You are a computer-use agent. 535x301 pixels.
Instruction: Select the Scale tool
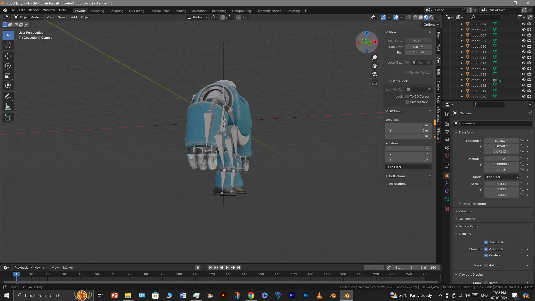coord(8,76)
